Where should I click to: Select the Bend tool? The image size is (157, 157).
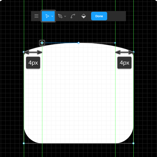(73, 16)
